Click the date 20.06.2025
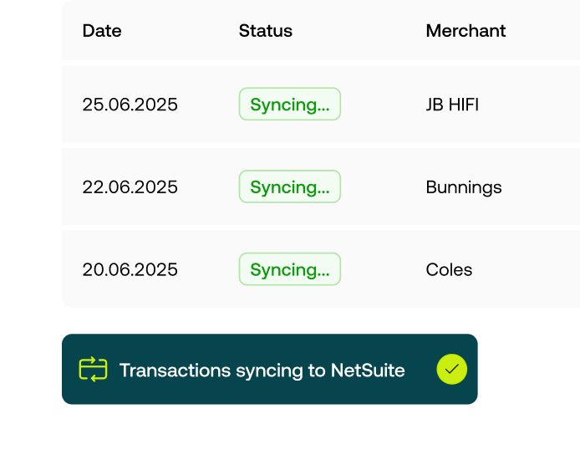The width and height of the screenshot is (580, 450). coord(130,269)
